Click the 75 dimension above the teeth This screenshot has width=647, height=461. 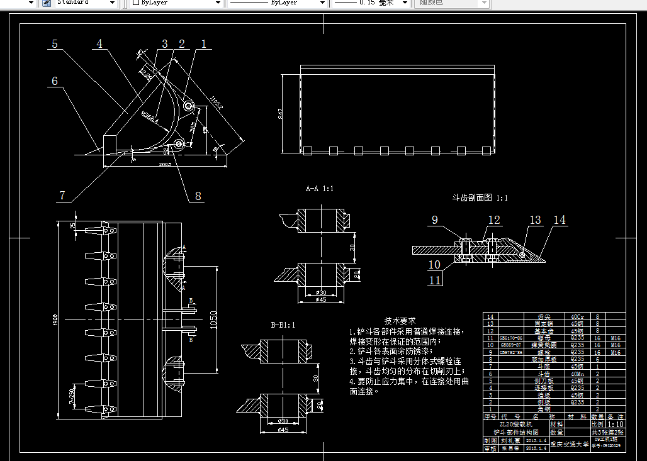74,226
